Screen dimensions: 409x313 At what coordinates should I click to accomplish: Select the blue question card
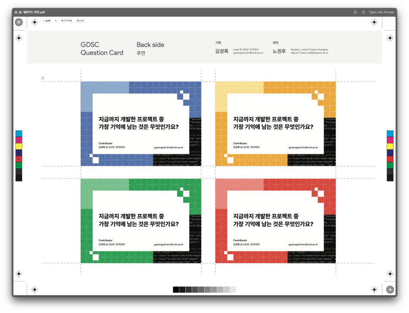[x=141, y=123]
